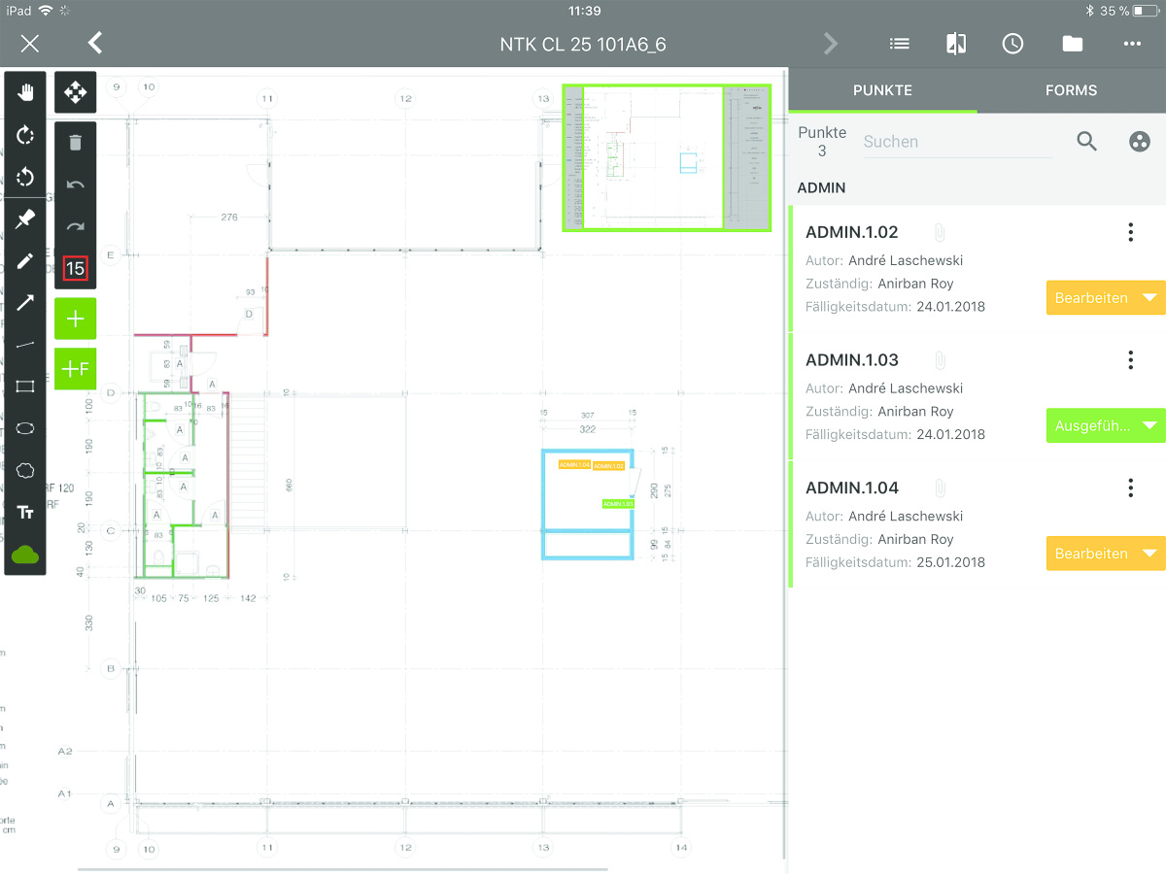The width and height of the screenshot is (1166, 874).
Task: Expand options menu for ADMIN.1.04
Action: (1130, 487)
